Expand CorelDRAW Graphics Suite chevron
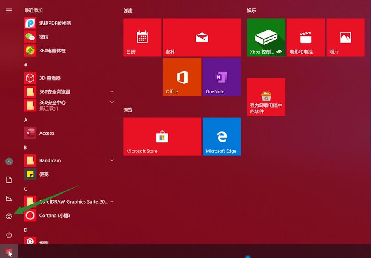The height and width of the screenshot is (258, 371). pos(112,202)
